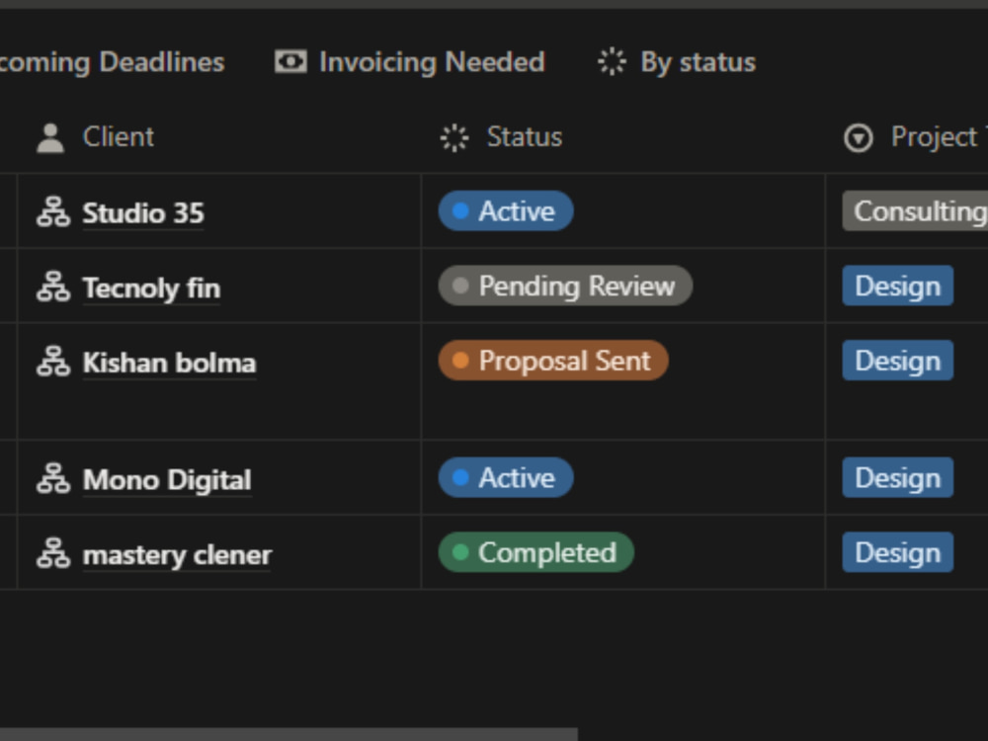The width and height of the screenshot is (988, 741).
Task: Open the Studio 35 client page
Action: pyautogui.click(x=143, y=213)
